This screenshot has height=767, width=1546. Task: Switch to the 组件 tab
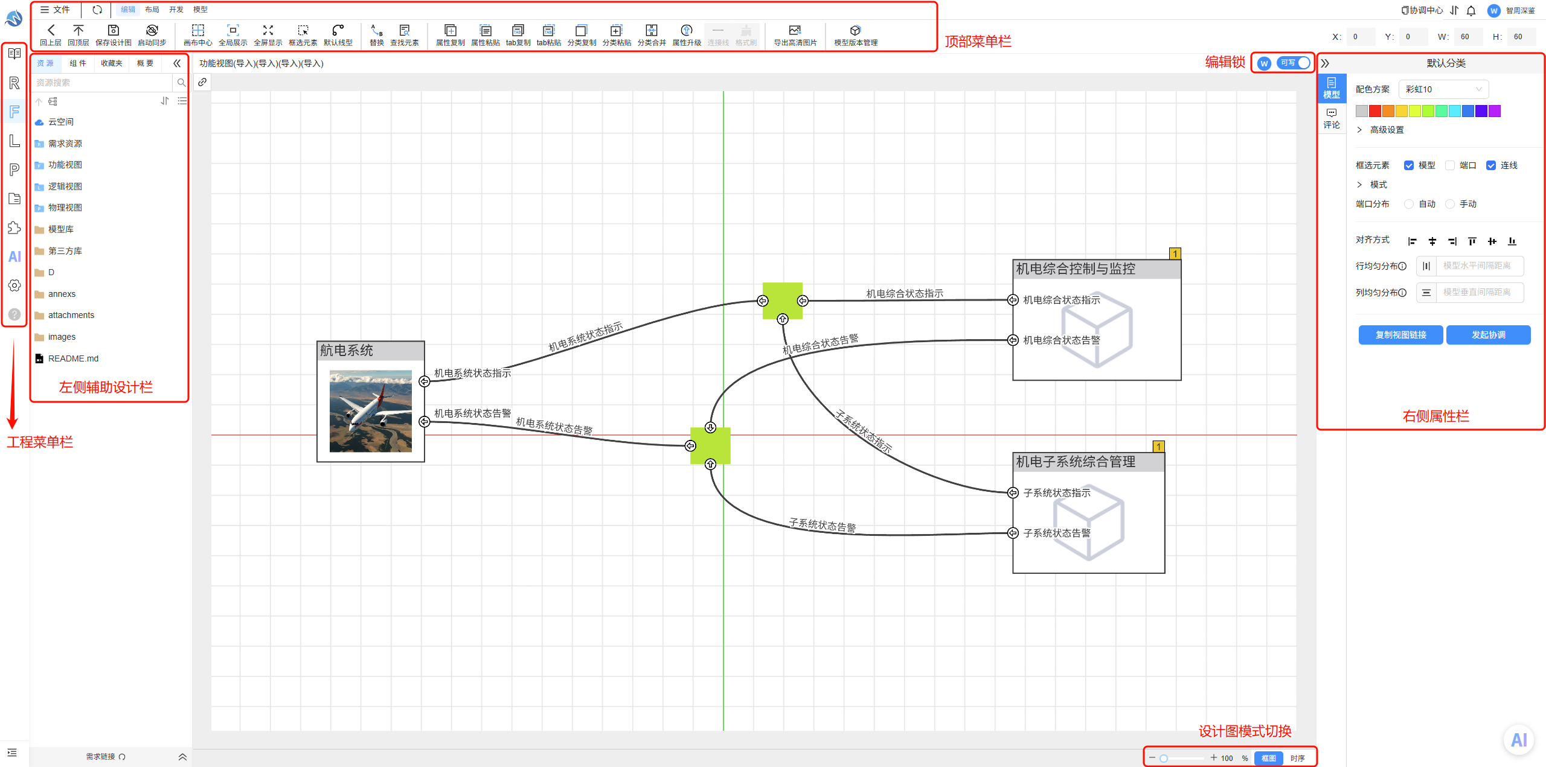[78, 63]
